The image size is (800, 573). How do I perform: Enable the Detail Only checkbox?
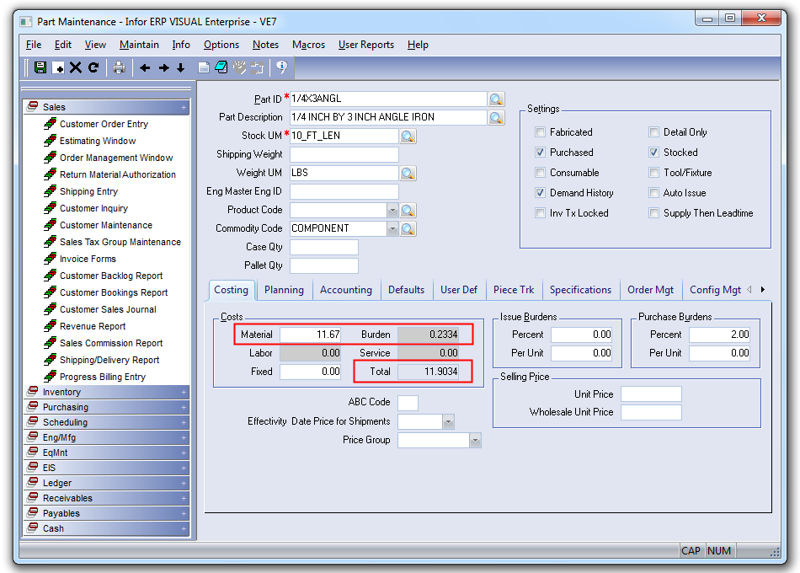(653, 131)
